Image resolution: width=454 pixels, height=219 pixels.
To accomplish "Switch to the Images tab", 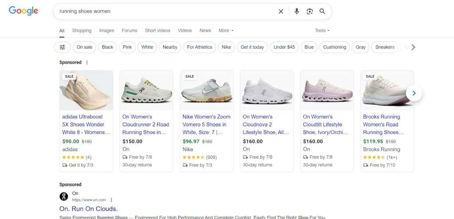I will tap(106, 31).
